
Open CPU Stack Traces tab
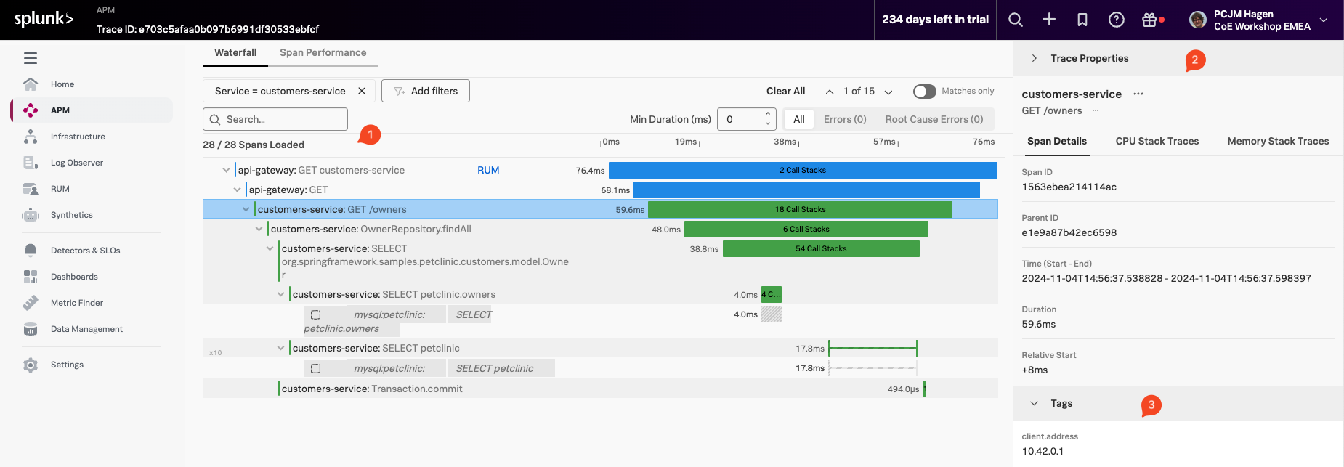pos(1157,141)
